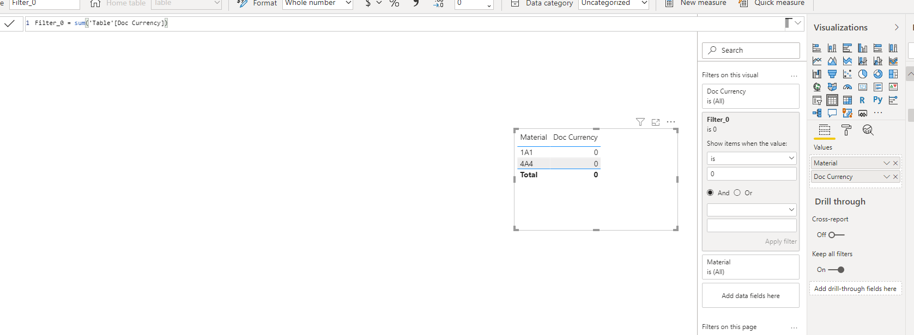Viewport: 914px width, 335px height.
Task: Insert a funnel chart visual
Action: tap(832, 74)
